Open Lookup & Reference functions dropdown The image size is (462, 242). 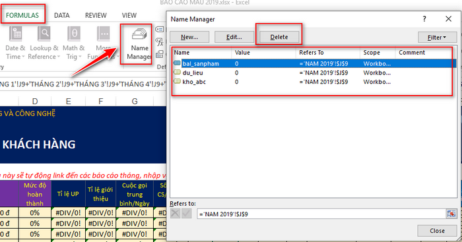tap(44, 43)
